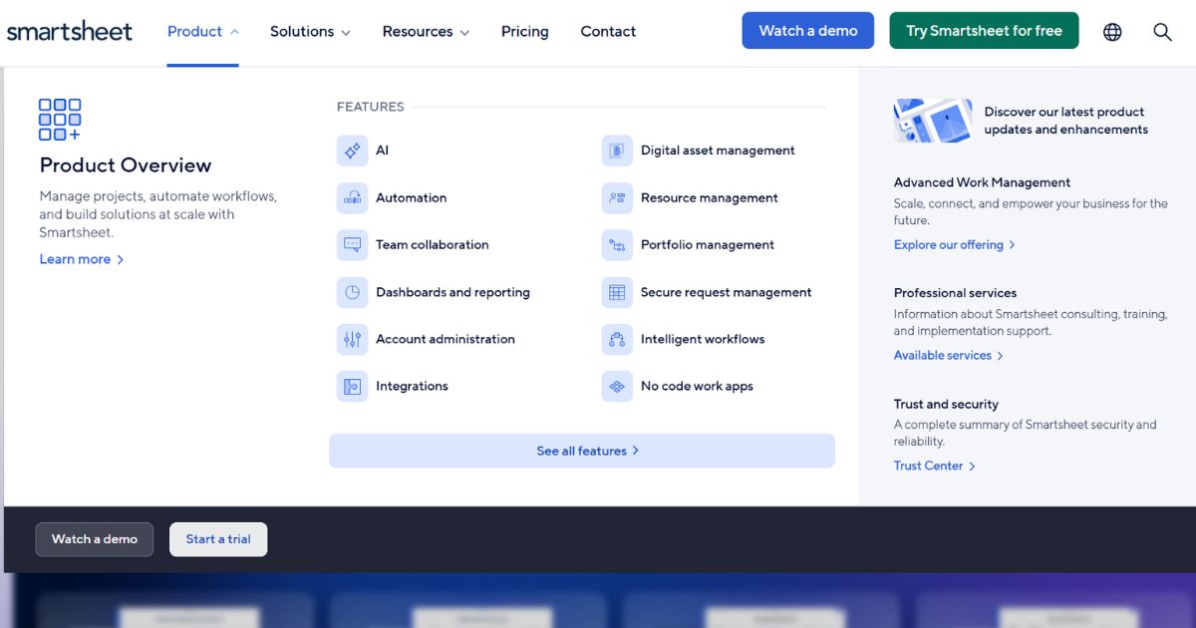Collapse the Product dropdown menu

203,32
